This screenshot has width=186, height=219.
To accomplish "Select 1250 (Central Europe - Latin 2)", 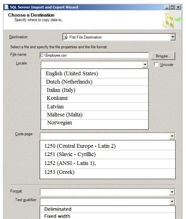I will tap(107, 146).
